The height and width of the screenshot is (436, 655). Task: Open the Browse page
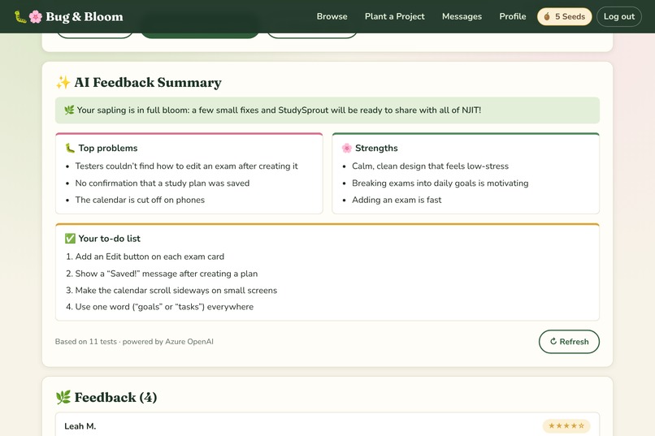tap(332, 16)
